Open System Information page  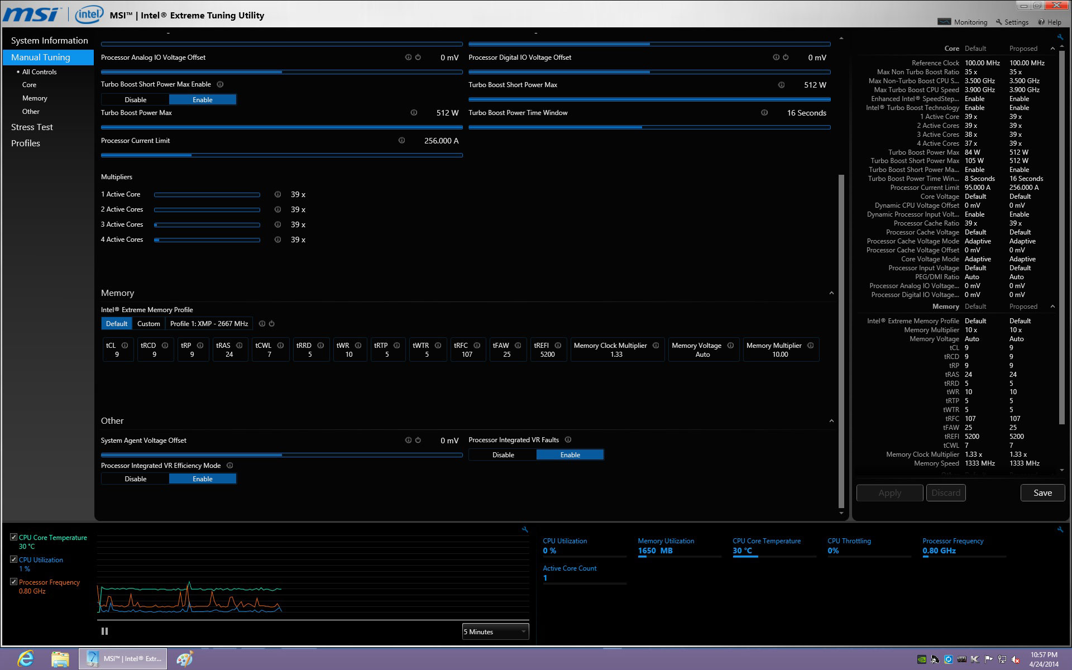click(49, 41)
